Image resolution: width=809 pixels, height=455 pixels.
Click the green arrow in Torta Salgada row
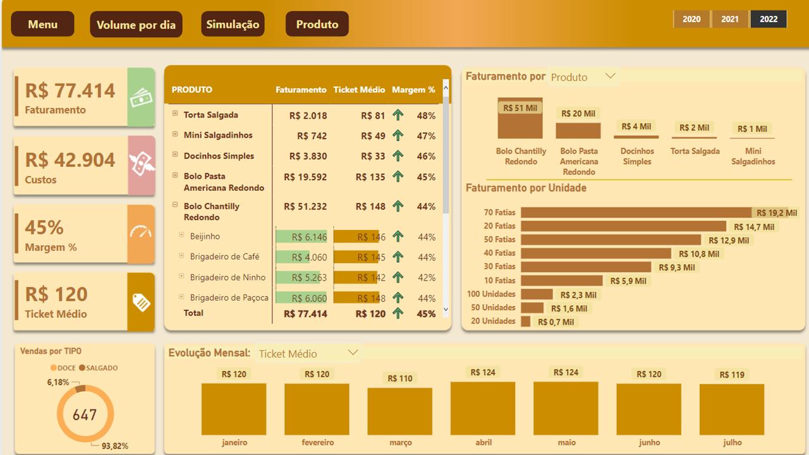[398, 116]
